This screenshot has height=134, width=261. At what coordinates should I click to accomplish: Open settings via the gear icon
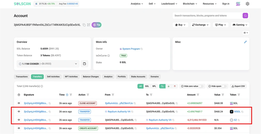pyautogui.click(x=248, y=4)
